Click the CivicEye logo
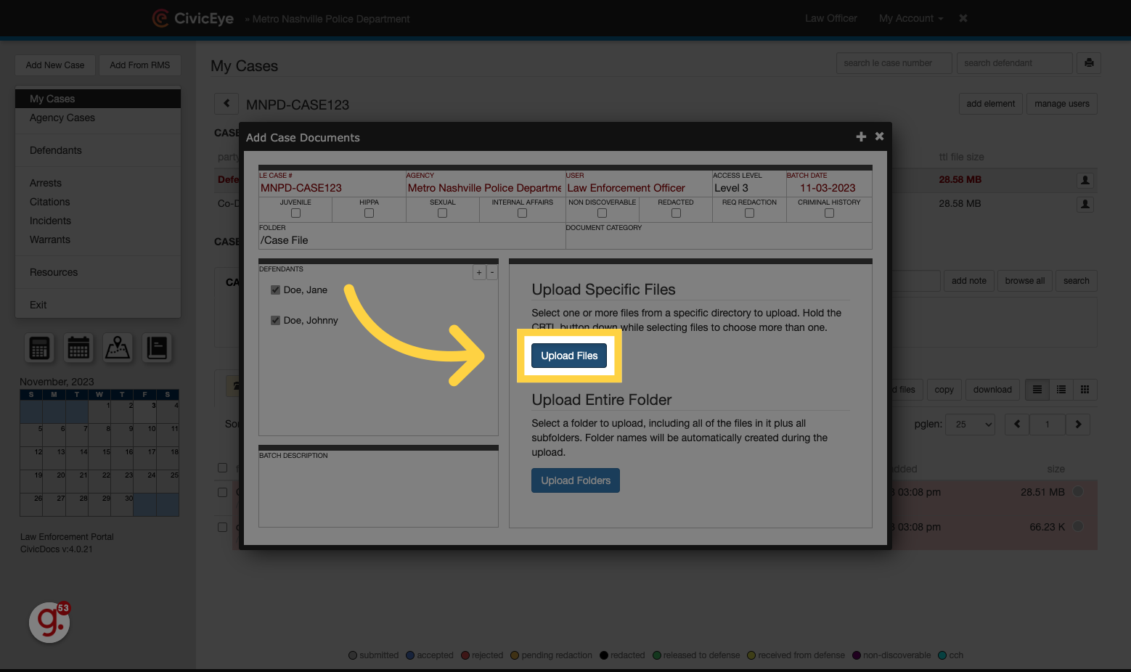This screenshot has height=672, width=1131. (x=192, y=18)
